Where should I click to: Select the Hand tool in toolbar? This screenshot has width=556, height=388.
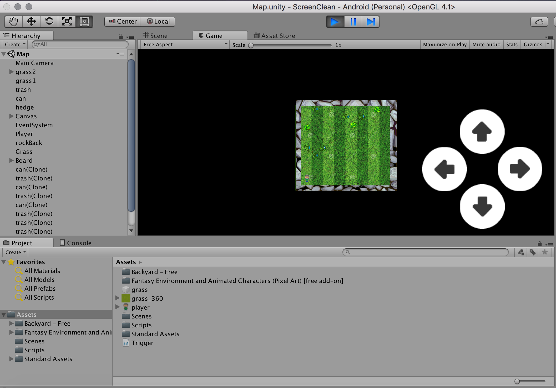coord(13,21)
